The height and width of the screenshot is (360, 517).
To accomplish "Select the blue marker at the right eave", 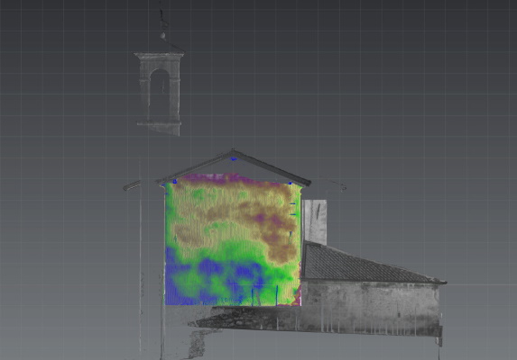I will coord(291,183).
